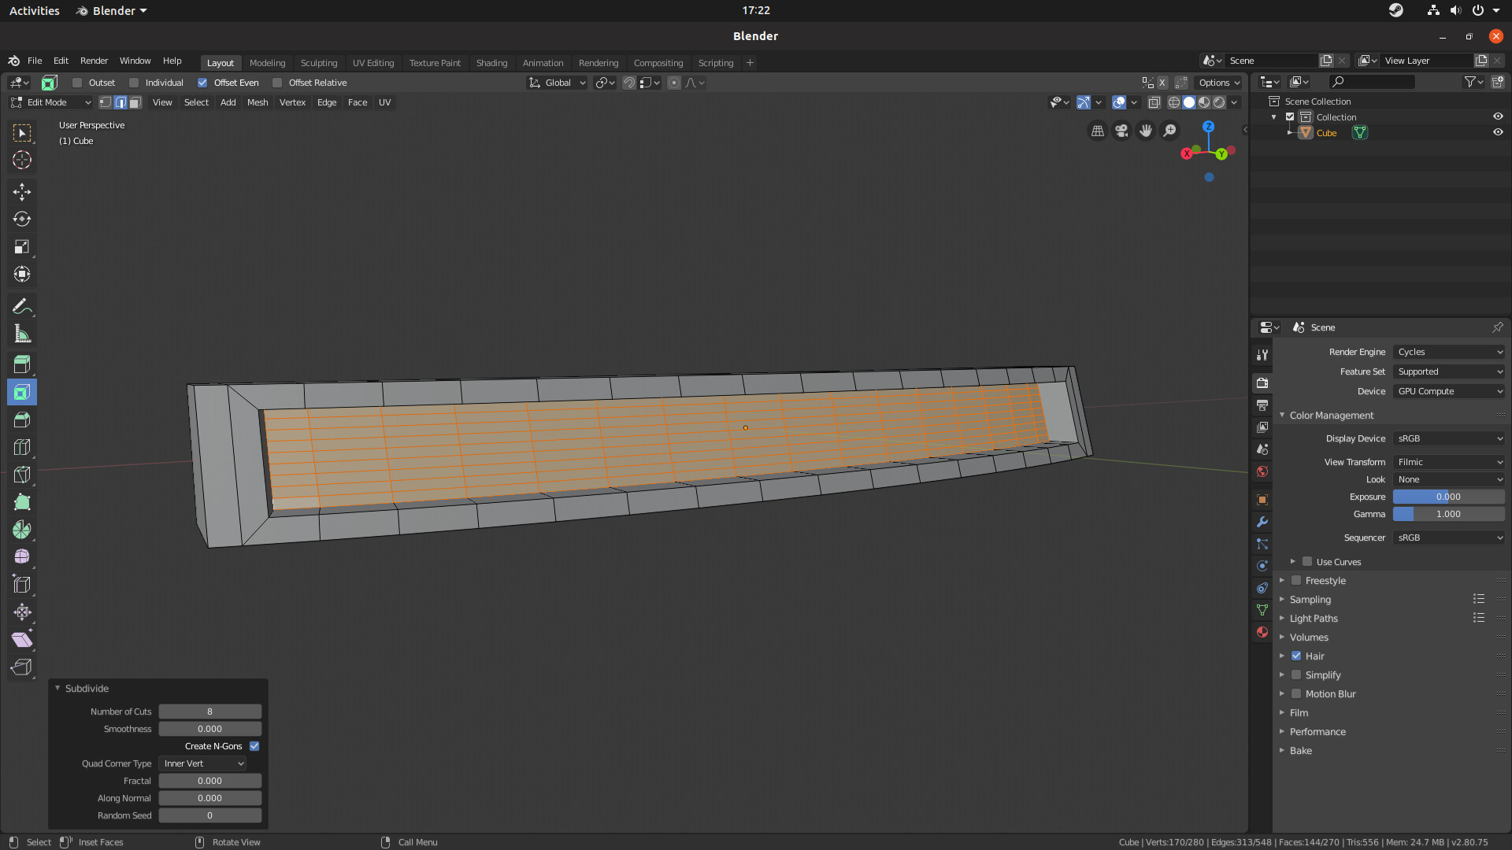Viewport: 1512px width, 850px height.
Task: Select the Knife tool
Action: [x=22, y=475]
